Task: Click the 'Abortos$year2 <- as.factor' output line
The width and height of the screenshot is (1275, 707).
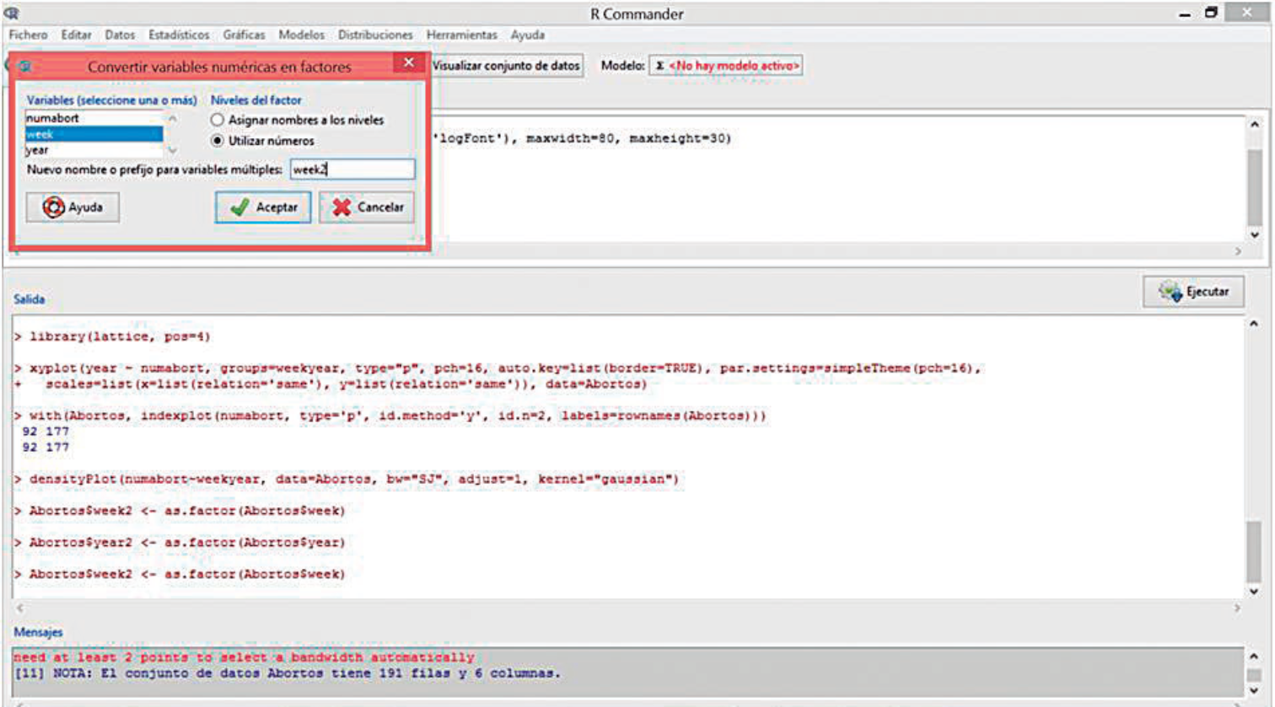Action: [x=180, y=543]
